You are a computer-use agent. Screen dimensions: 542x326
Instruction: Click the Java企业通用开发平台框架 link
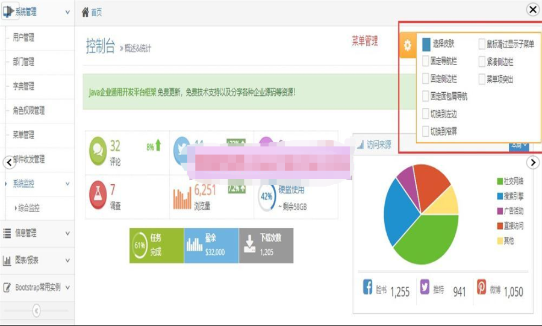pyautogui.click(x=122, y=92)
